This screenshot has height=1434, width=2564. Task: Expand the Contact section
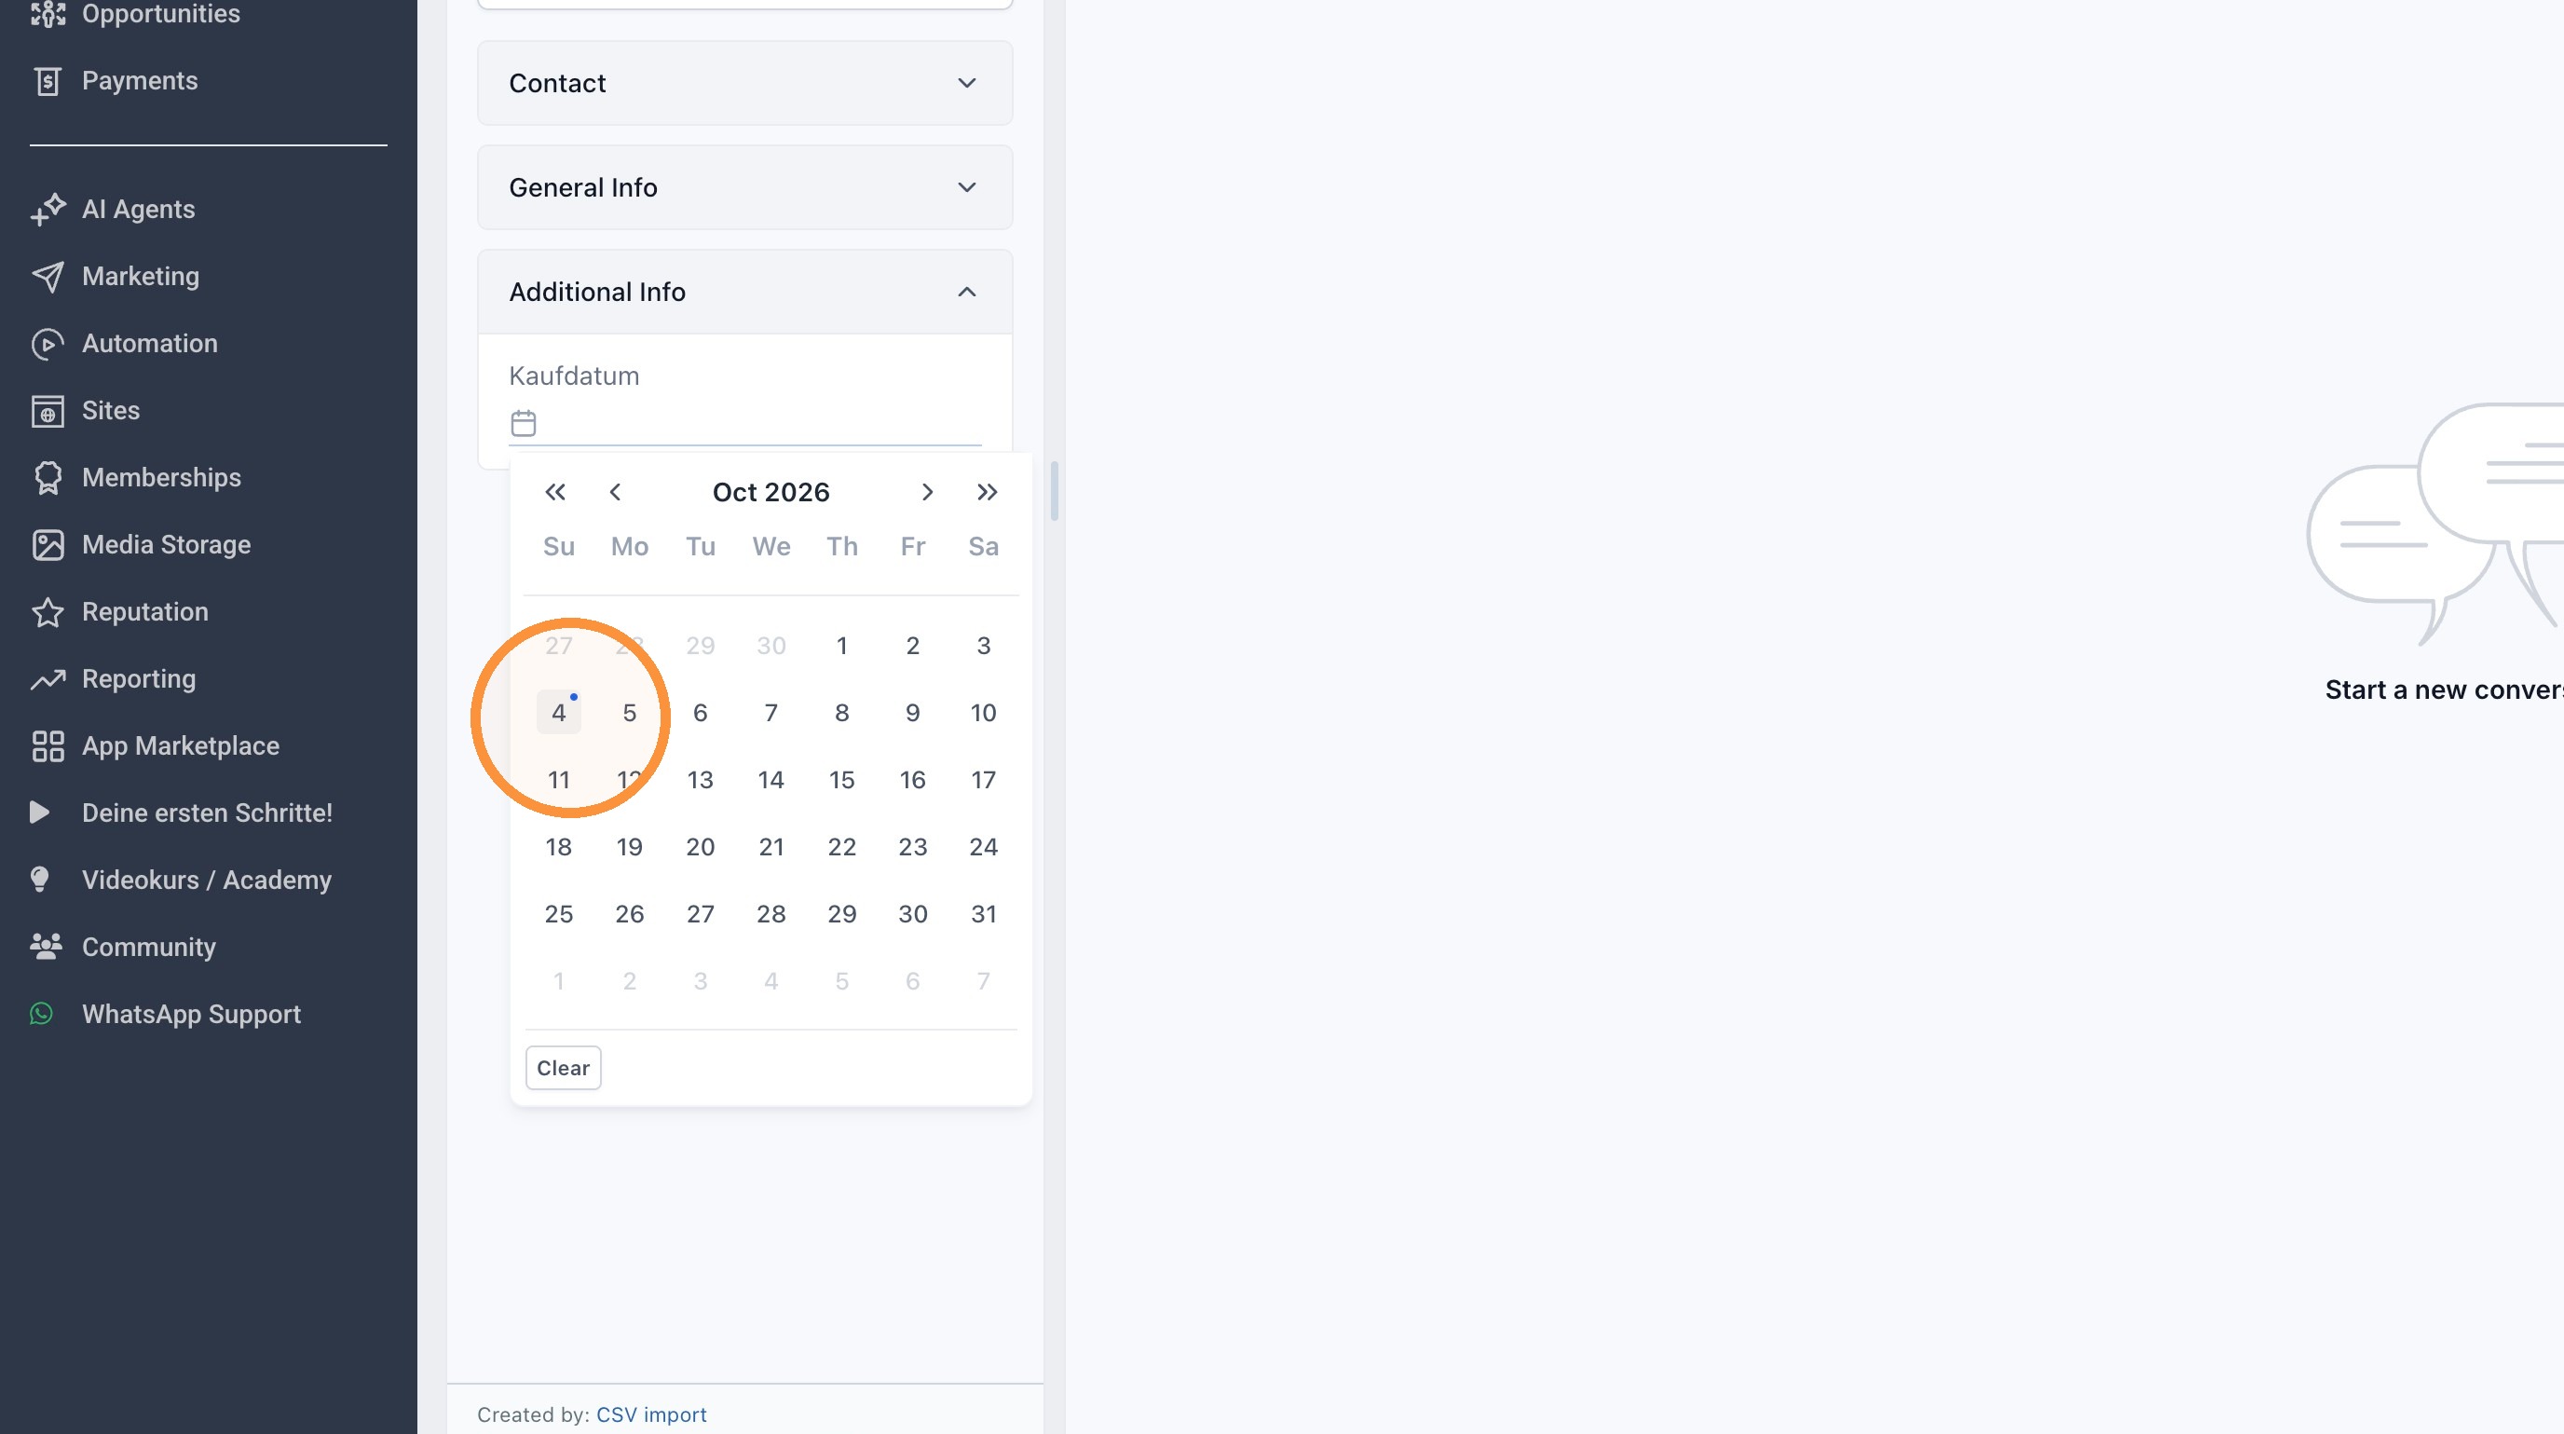click(744, 84)
